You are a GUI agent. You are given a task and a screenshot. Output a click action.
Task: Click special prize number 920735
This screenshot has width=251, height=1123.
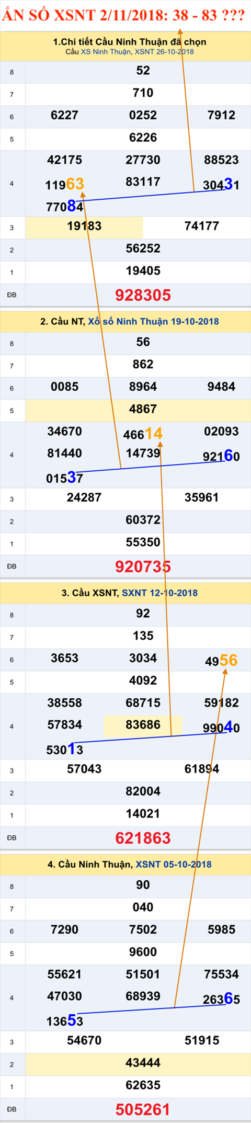pyautogui.click(x=143, y=566)
